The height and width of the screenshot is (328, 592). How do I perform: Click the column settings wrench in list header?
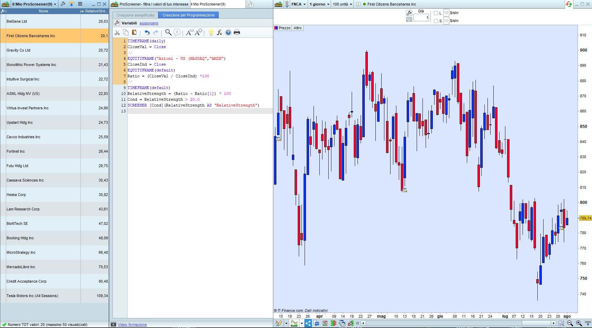coord(3,11)
